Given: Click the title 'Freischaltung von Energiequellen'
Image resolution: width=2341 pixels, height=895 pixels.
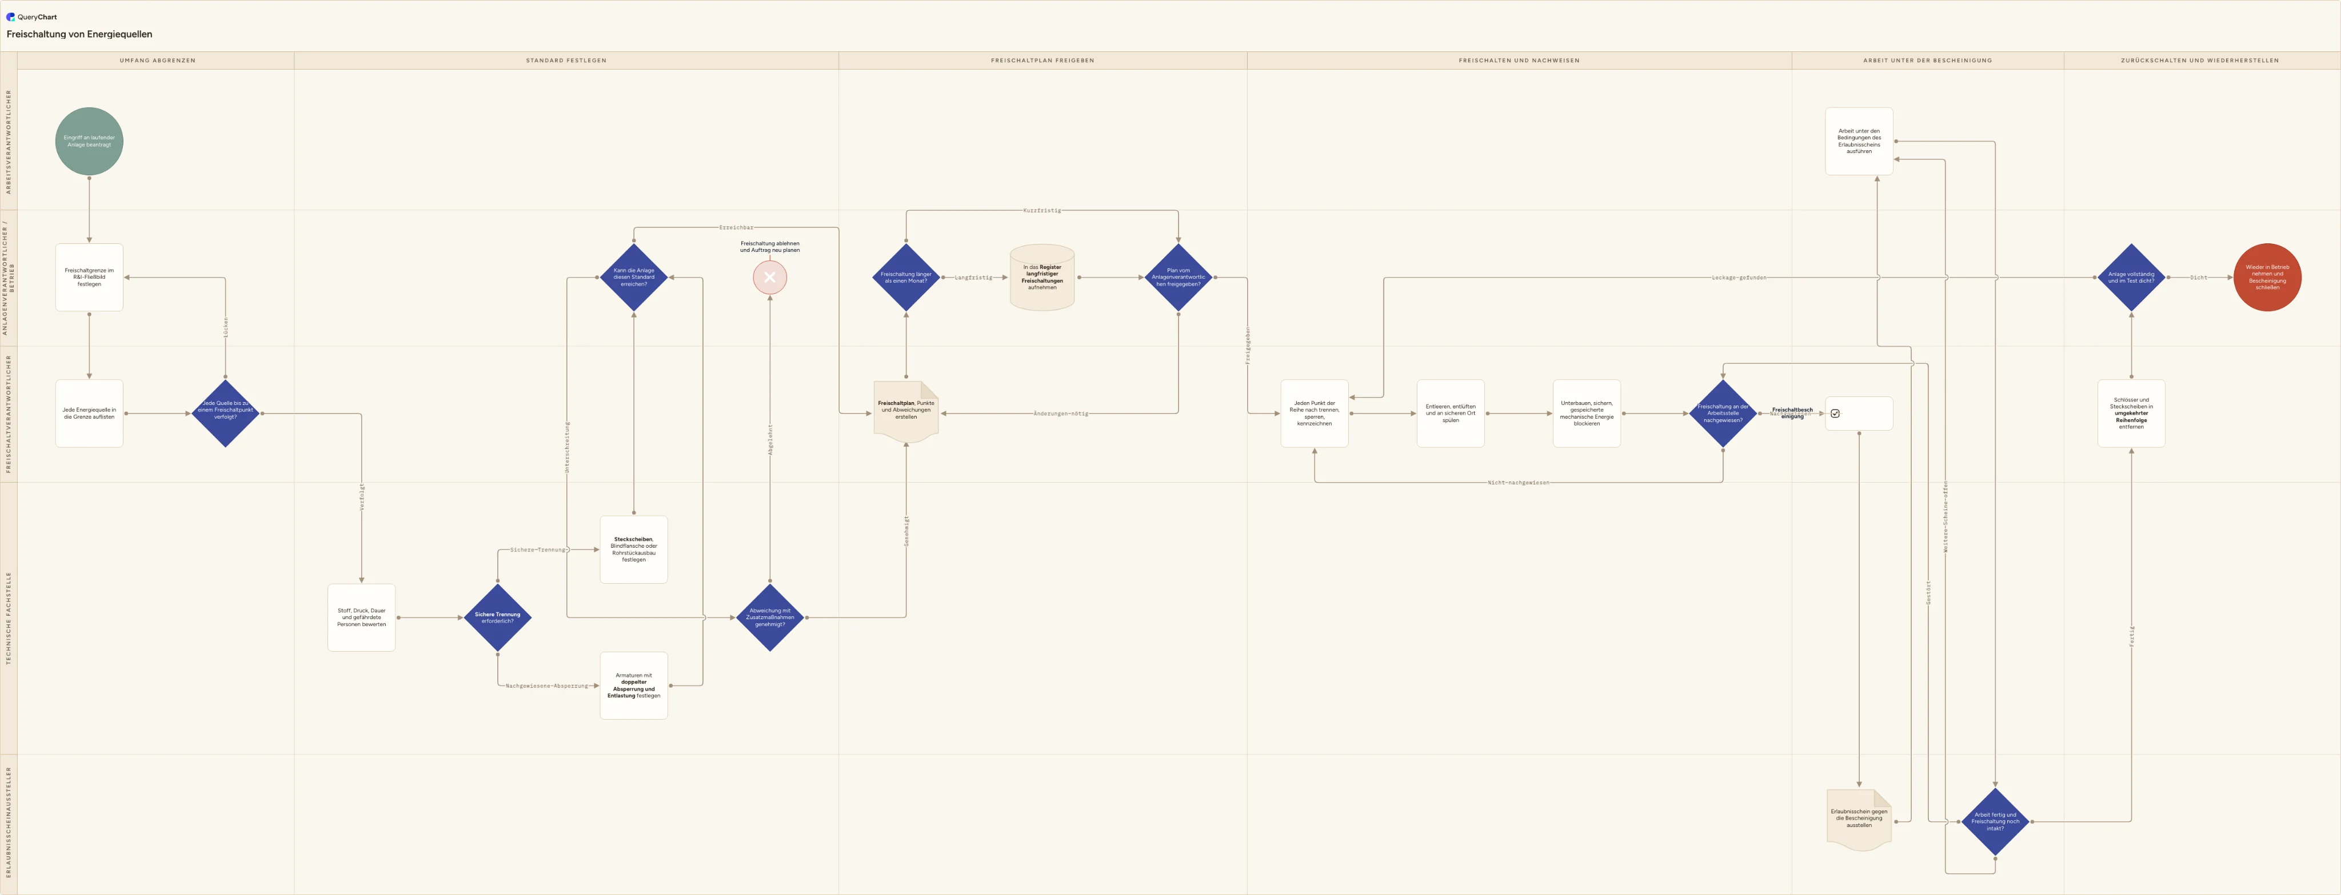Looking at the screenshot, I should 79,34.
